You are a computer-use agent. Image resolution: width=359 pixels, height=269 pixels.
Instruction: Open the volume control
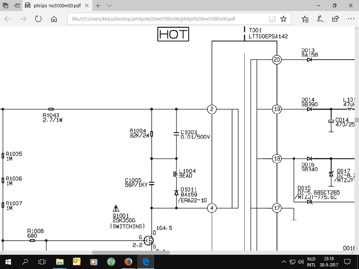pos(301,262)
